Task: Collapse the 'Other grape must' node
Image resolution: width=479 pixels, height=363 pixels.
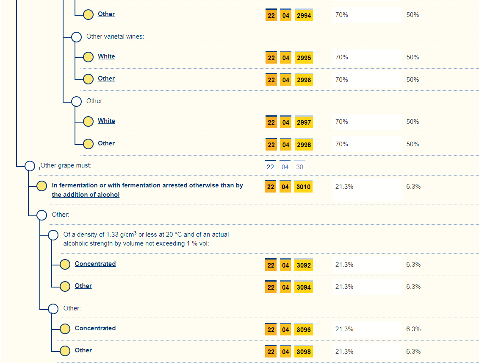Action: [30, 166]
